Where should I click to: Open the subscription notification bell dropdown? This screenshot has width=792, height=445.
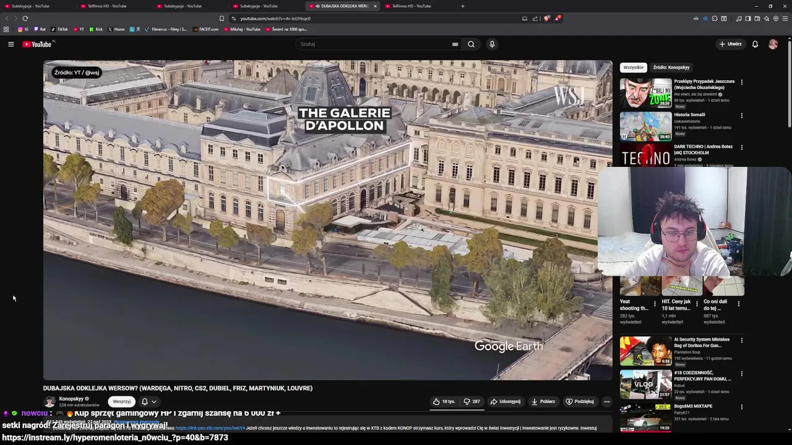tap(149, 402)
